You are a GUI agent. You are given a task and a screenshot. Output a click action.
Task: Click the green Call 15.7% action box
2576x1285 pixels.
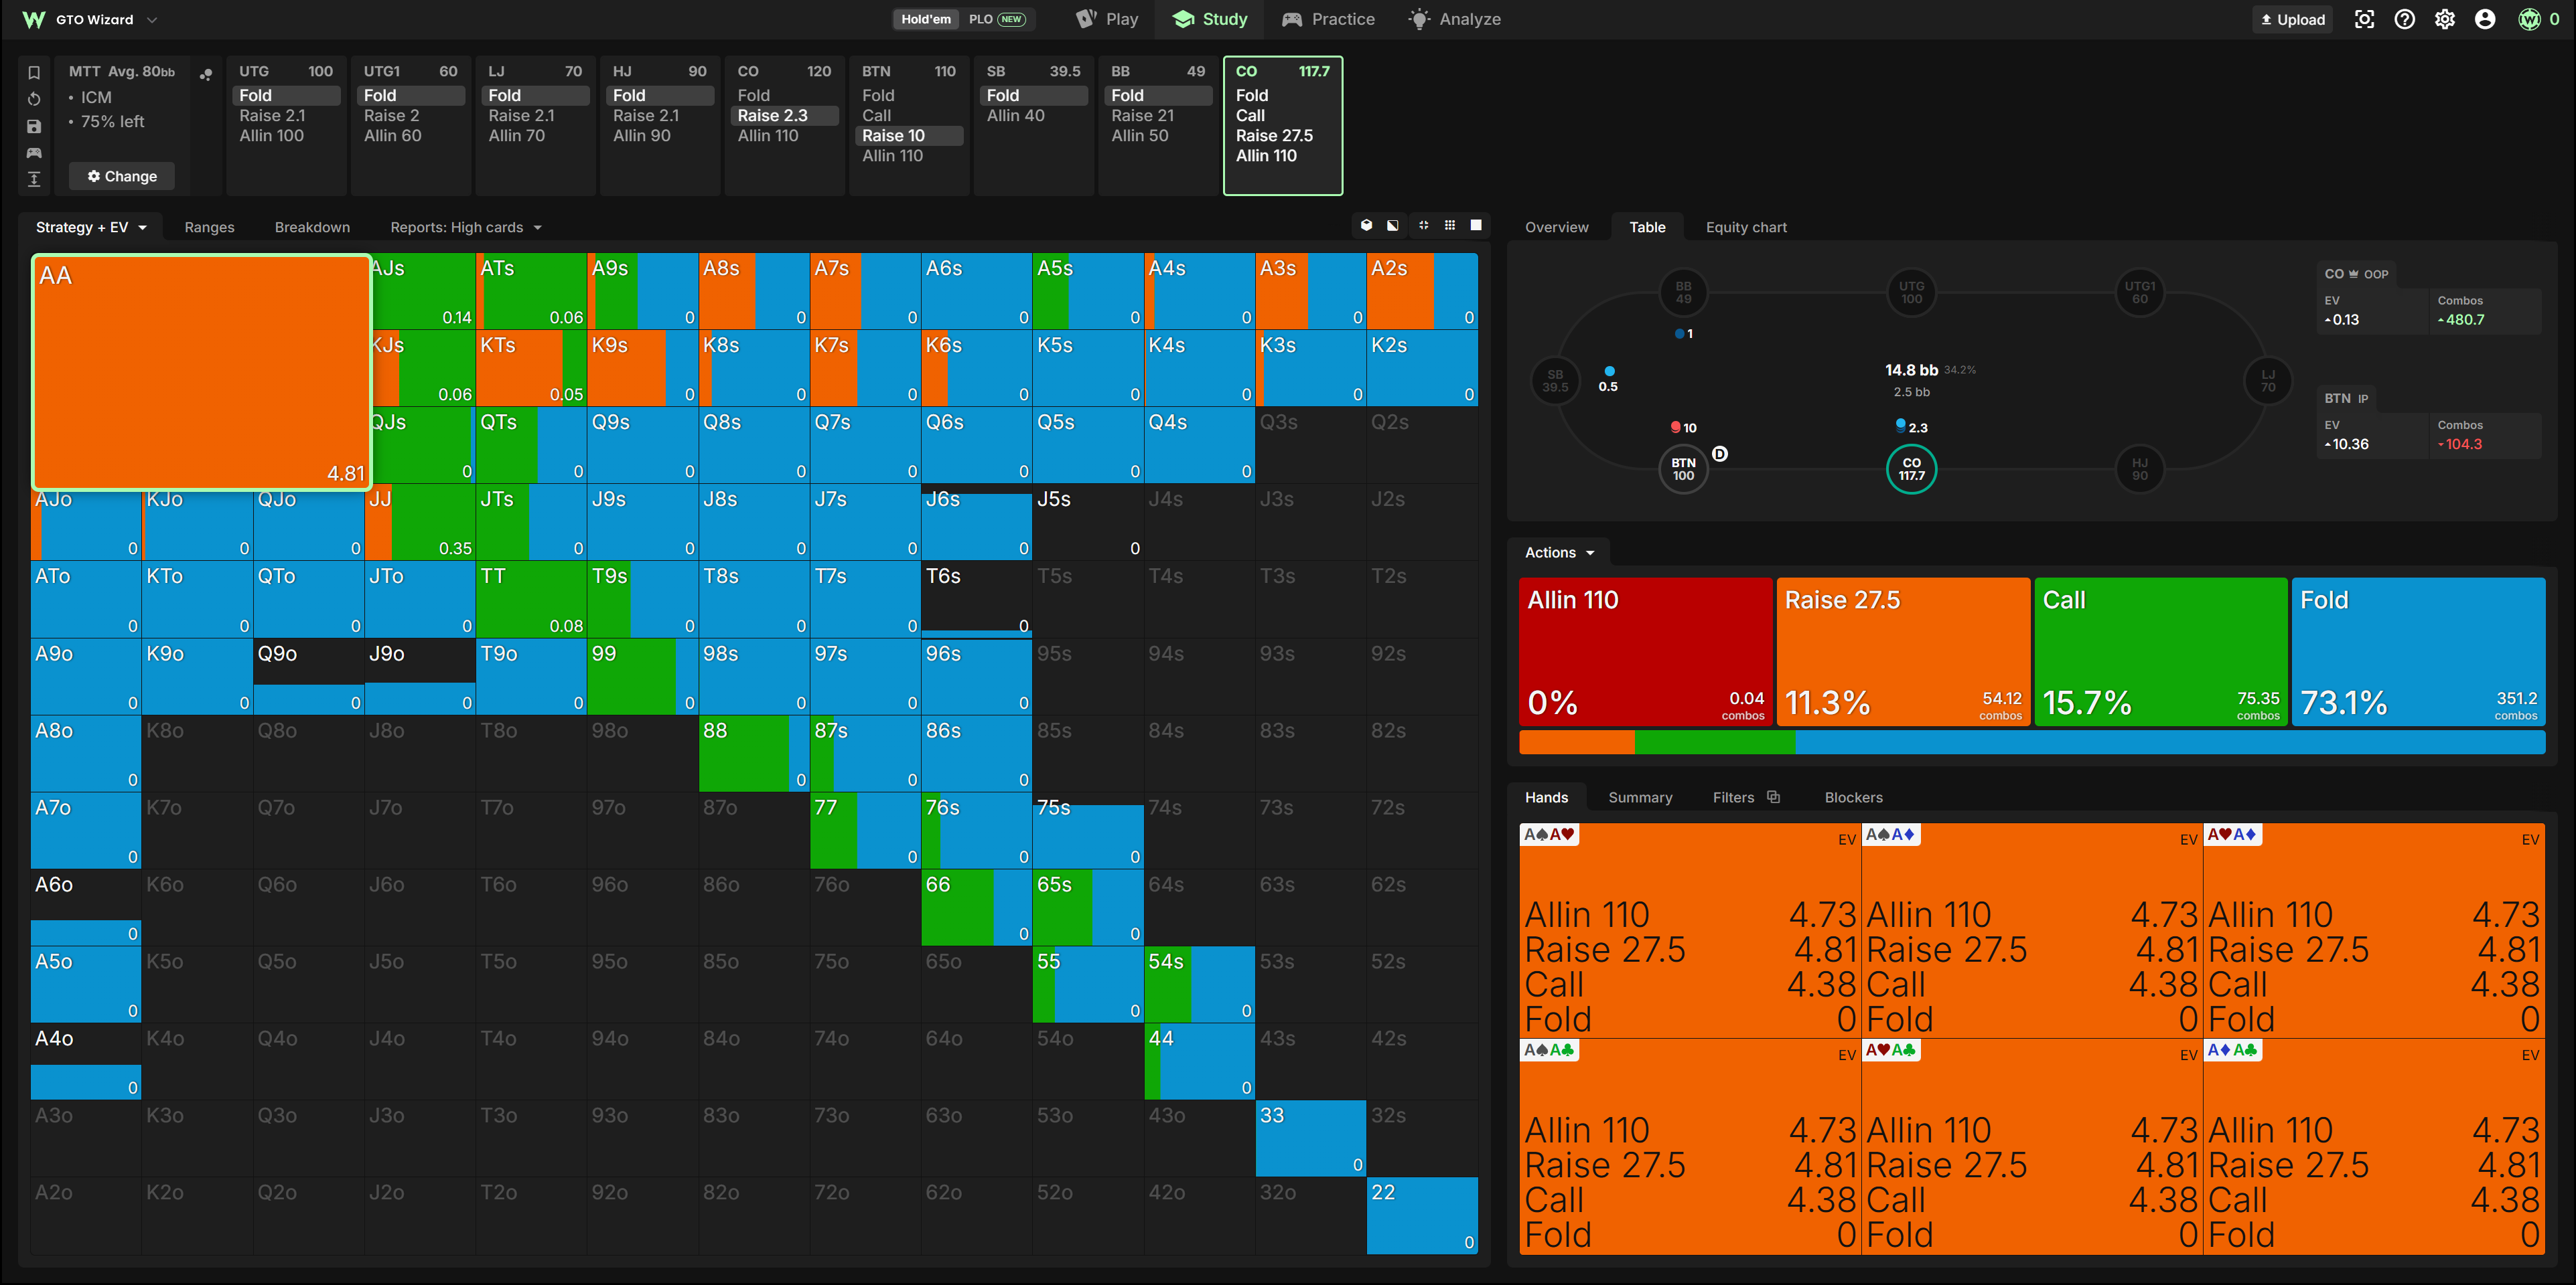[x=2160, y=651]
